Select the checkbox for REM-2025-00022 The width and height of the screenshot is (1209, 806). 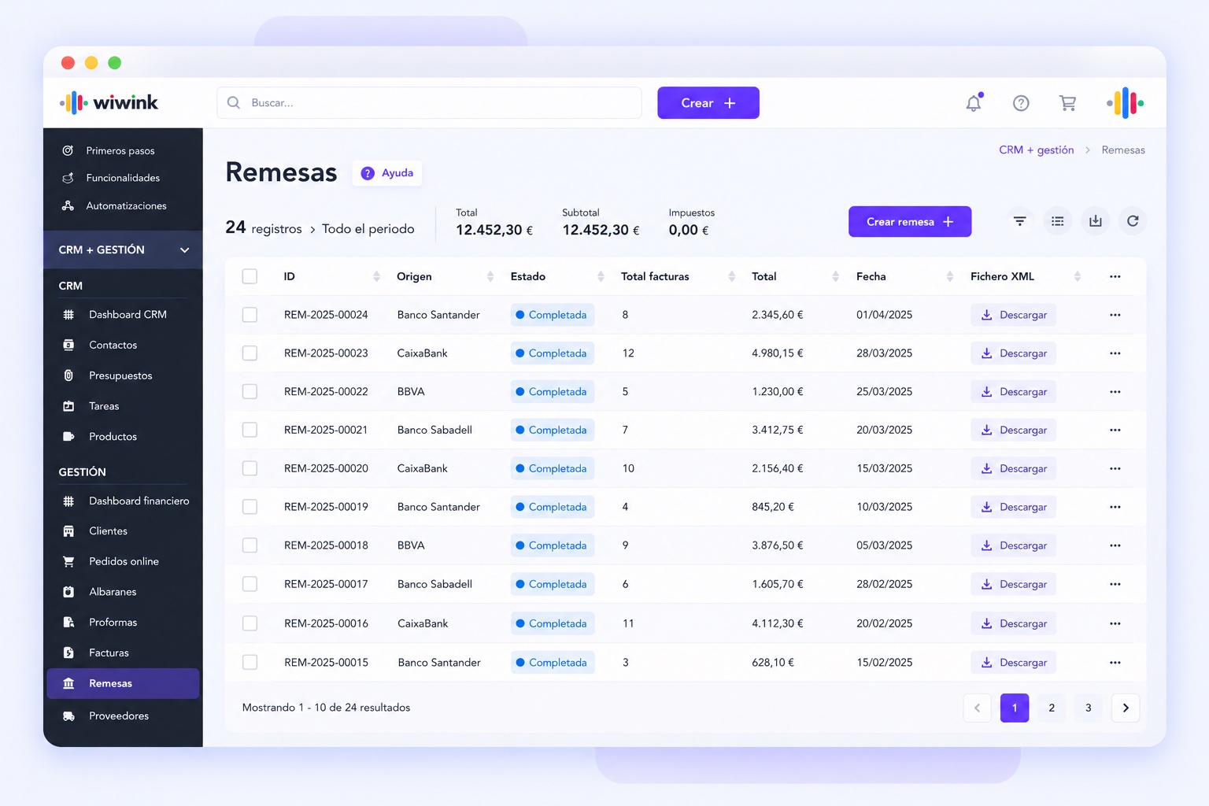(x=250, y=391)
